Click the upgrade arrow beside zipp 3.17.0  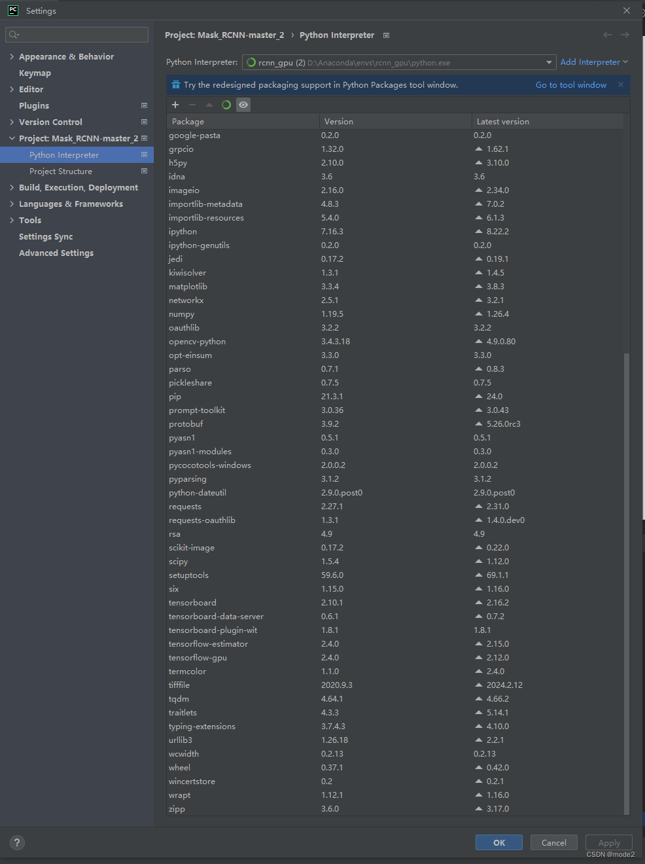(479, 809)
